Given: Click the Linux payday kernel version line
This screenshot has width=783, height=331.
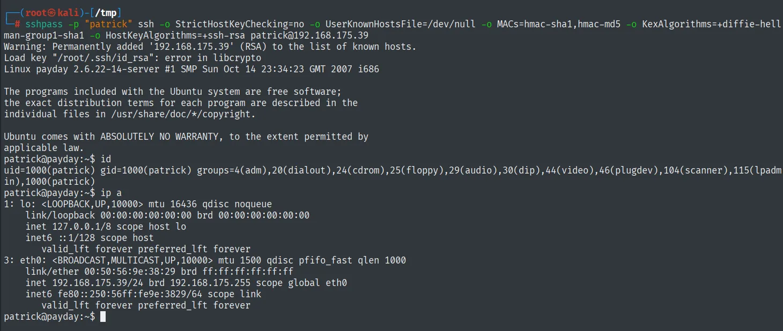Looking at the screenshot, I should pyautogui.click(x=191, y=69).
